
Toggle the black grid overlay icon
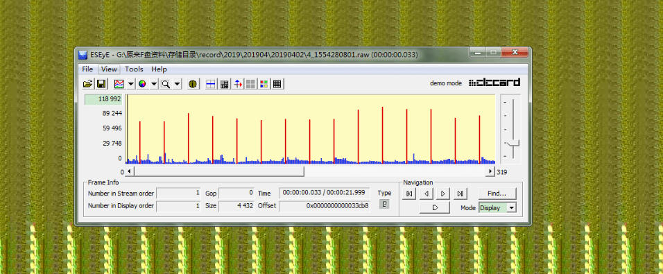pyautogui.click(x=277, y=84)
